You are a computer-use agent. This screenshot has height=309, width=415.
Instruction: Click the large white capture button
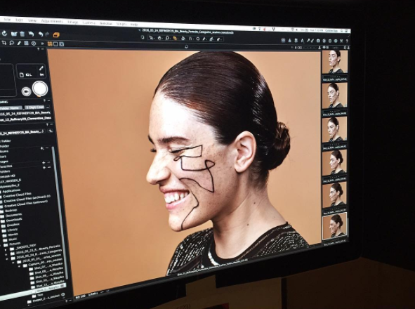click(x=40, y=88)
